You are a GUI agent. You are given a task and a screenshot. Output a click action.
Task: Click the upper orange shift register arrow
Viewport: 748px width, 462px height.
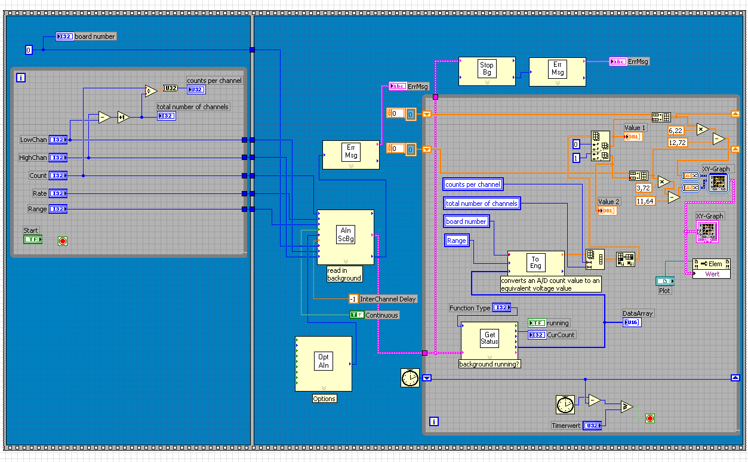[x=427, y=113]
